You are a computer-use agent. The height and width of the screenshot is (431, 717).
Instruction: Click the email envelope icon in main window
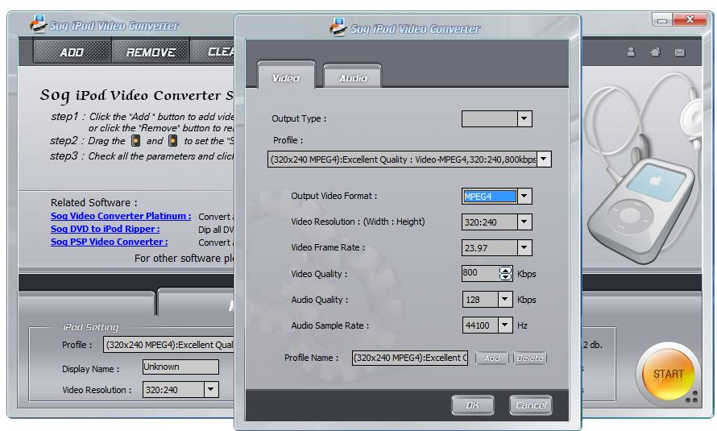point(679,52)
